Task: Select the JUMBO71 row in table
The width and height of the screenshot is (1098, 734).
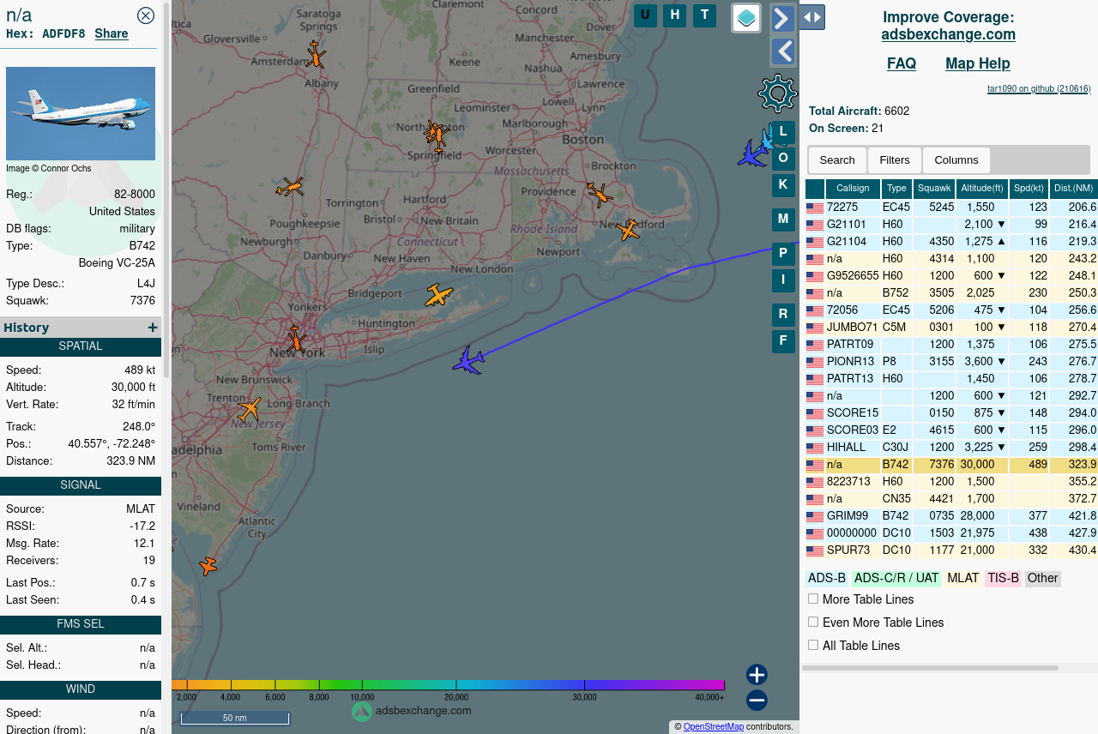Action: 951,327
